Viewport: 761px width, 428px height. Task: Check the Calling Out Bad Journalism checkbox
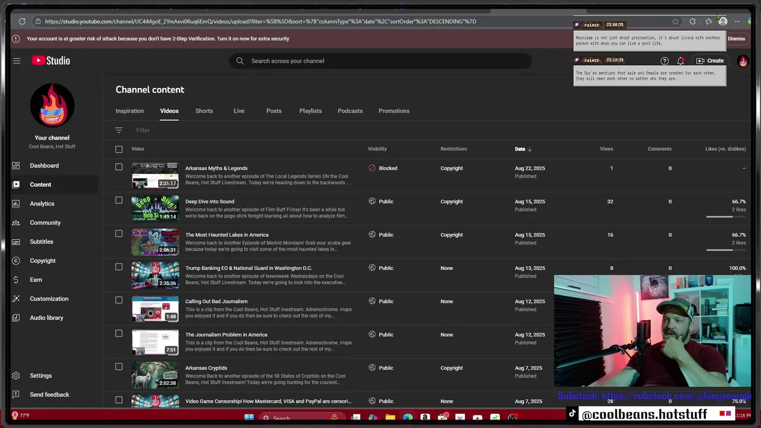119,300
